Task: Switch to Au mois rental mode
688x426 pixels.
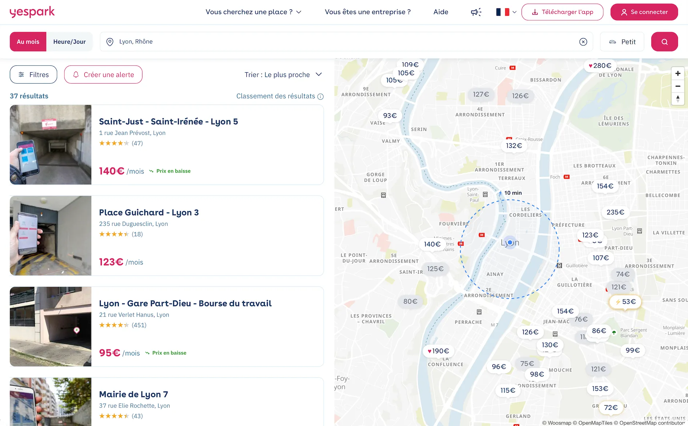Action: (x=28, y=42)
